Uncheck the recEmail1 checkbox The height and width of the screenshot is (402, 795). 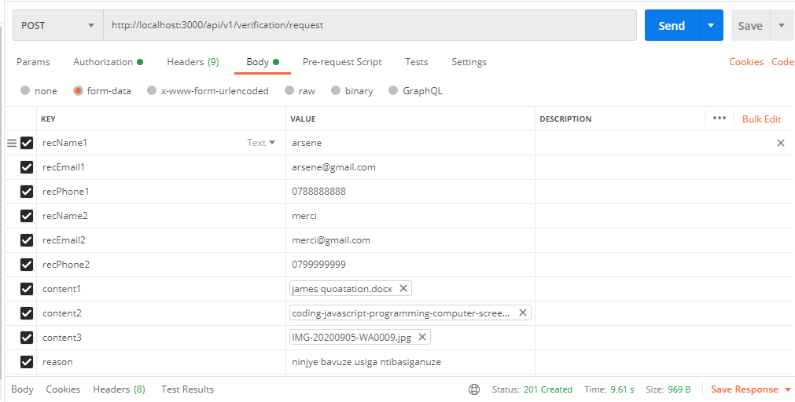(27, 167)
